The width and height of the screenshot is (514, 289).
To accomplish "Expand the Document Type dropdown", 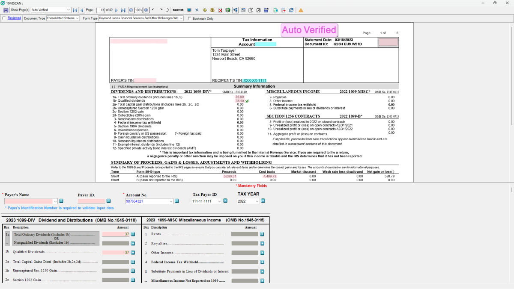I will click(x=77, y=18).
